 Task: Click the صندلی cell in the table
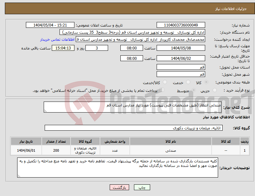pyautogui.click(x=171, y=150)
